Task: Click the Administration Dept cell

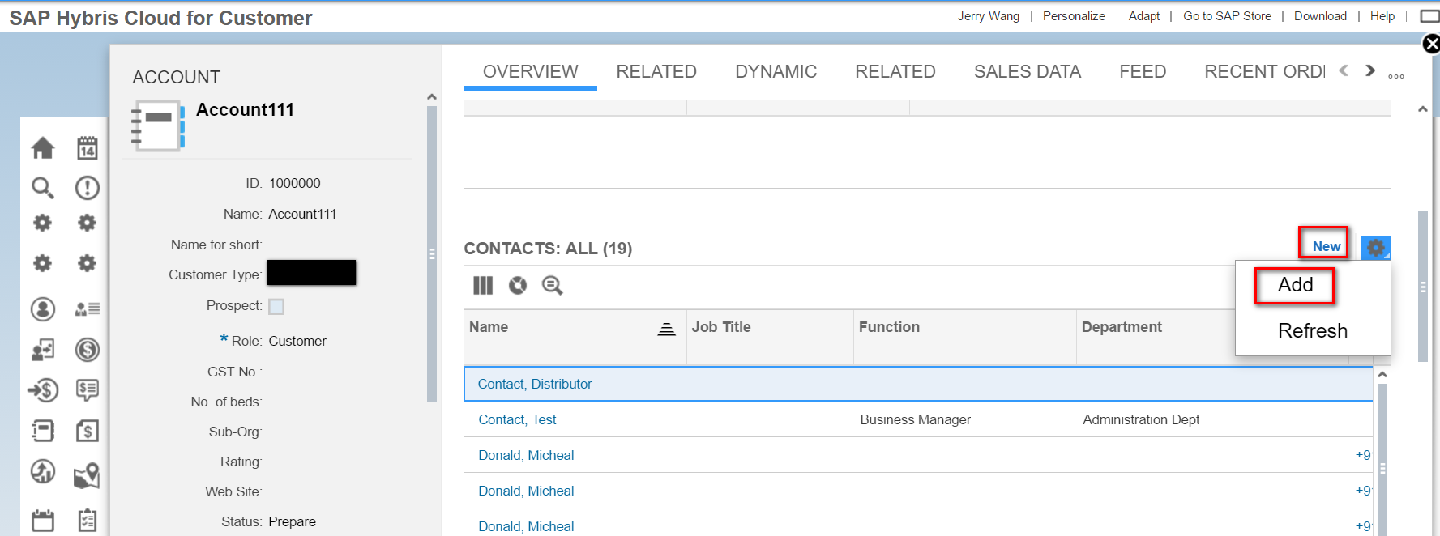Action: coord(1141,419)
